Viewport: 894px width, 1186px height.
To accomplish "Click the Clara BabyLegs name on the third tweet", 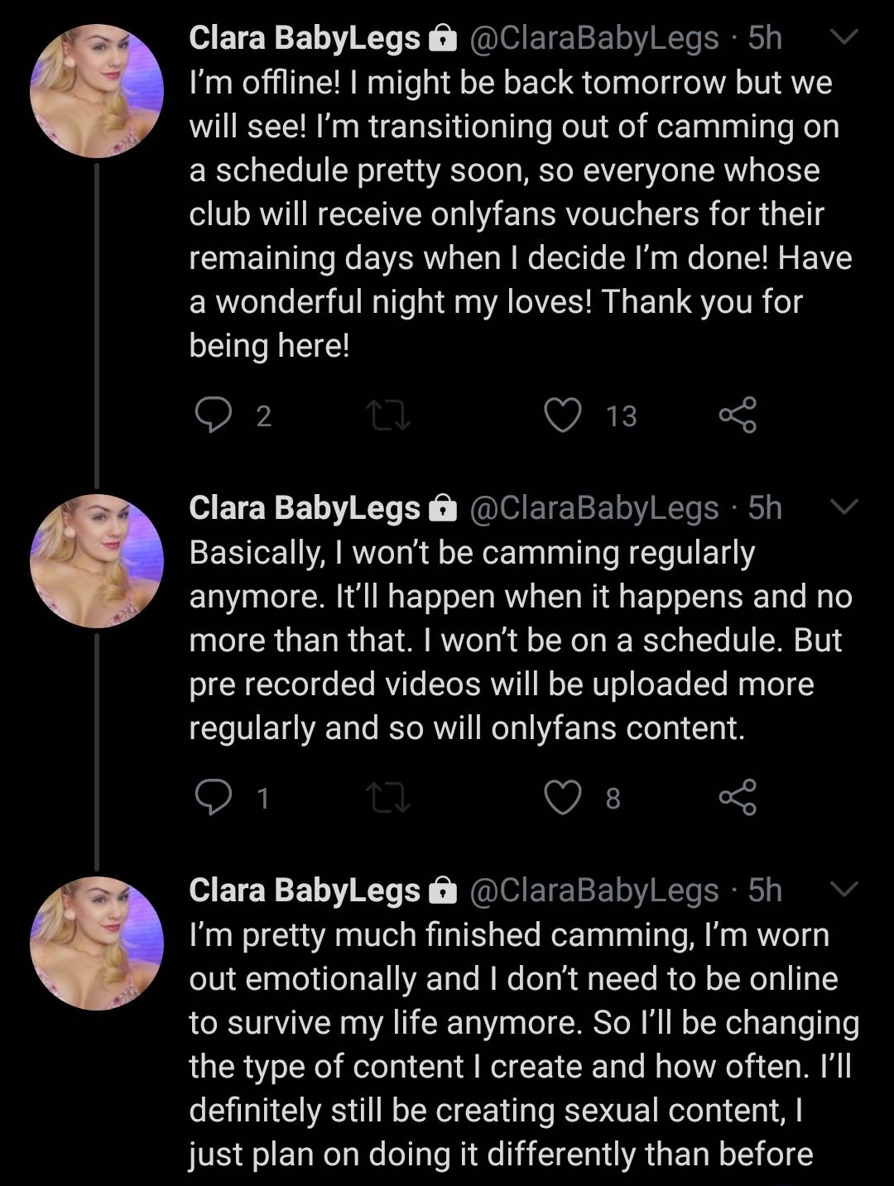I will 305,892.
